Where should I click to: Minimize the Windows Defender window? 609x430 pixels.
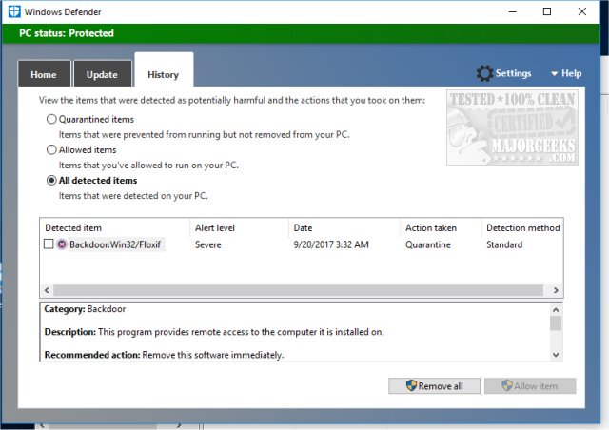coord(513,11)
